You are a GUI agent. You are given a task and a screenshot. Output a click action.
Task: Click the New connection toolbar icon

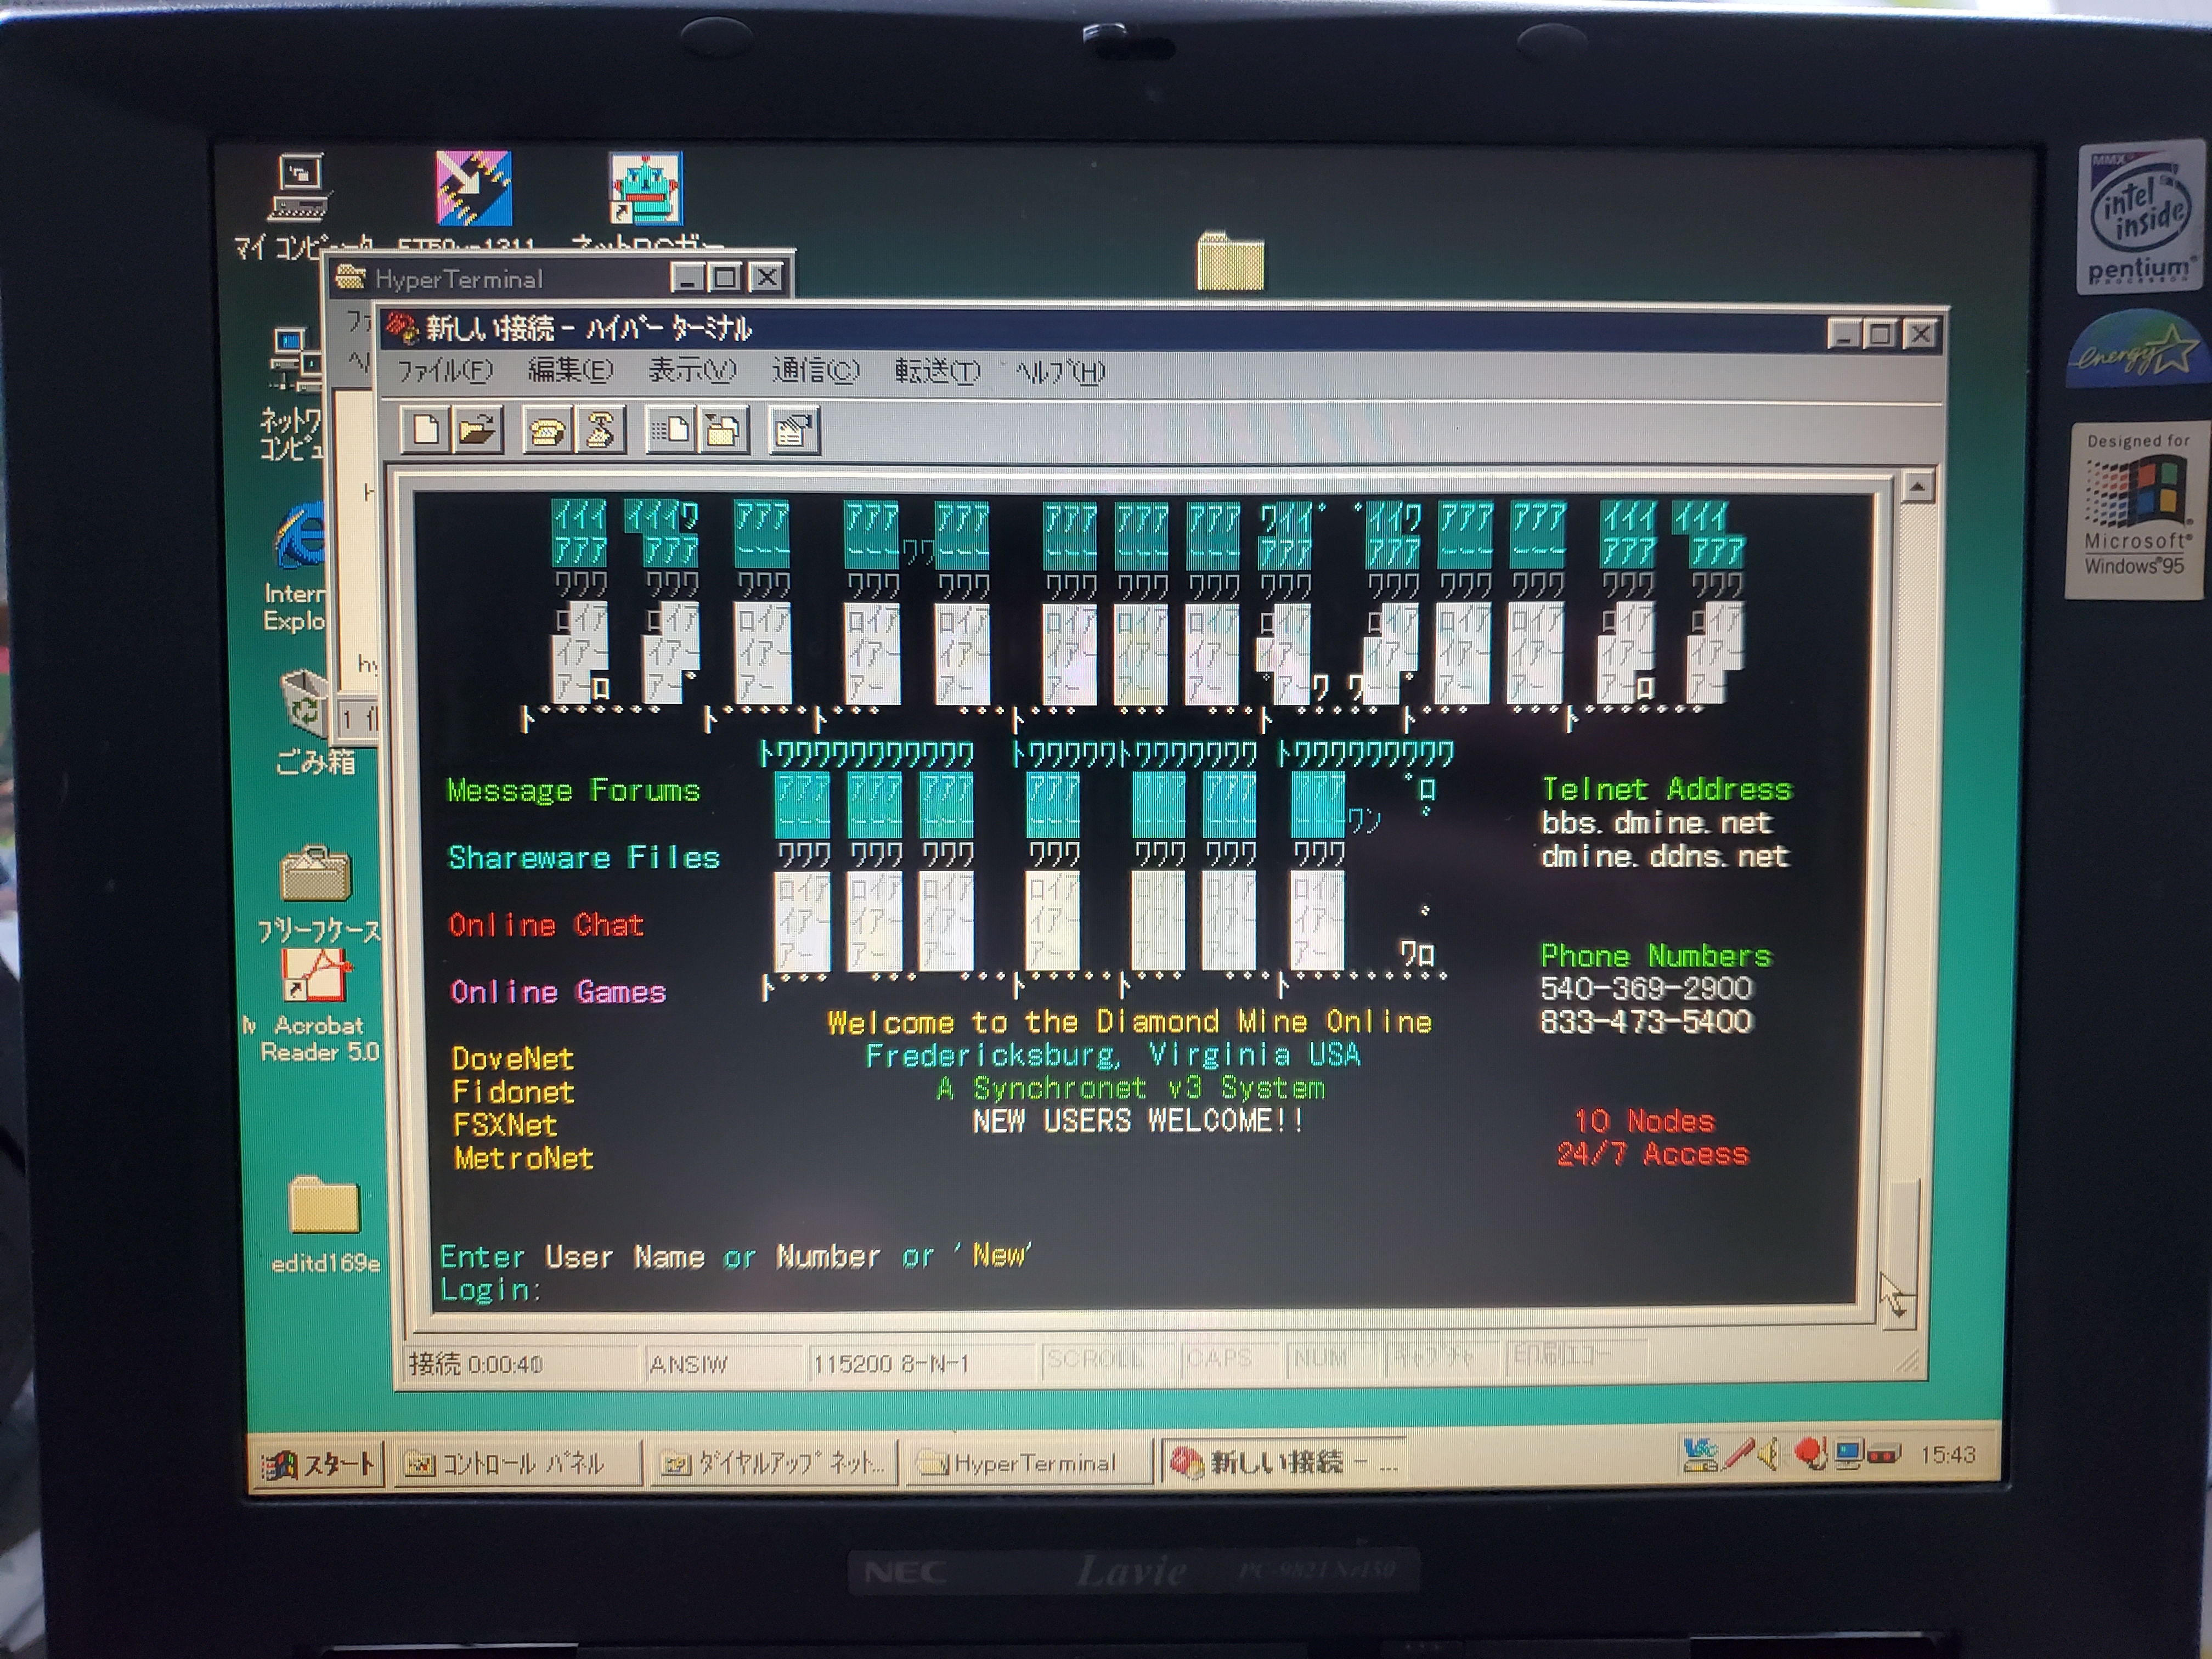click(425, 430)
